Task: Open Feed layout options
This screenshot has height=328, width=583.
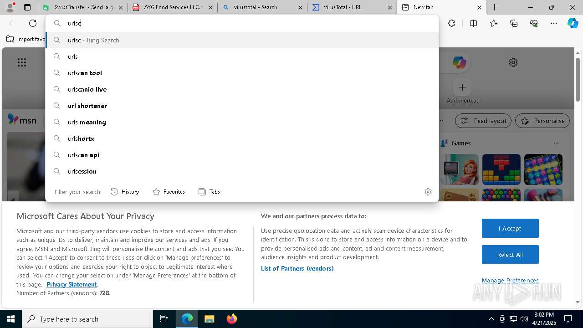Action: [x=483, y=121]
